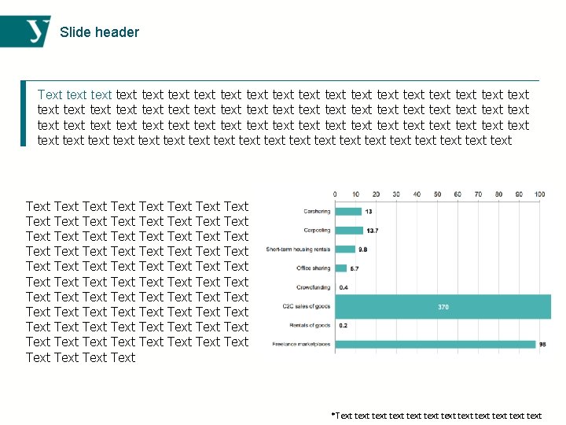The width and height of the screenshot is (566, 425).
Task: Select the Slide header title text
Action: tap(99, 32)
